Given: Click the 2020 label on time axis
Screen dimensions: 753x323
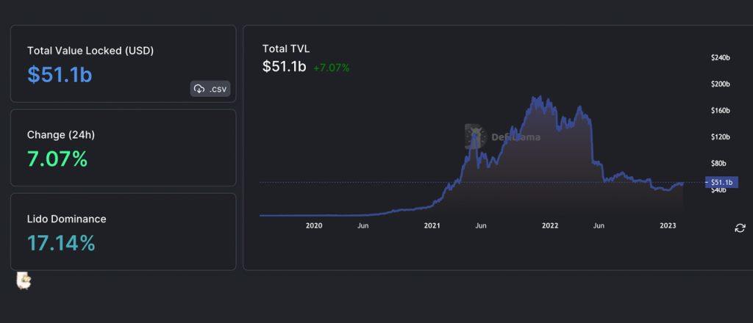Looking at the screenshot, I should 314,225.
